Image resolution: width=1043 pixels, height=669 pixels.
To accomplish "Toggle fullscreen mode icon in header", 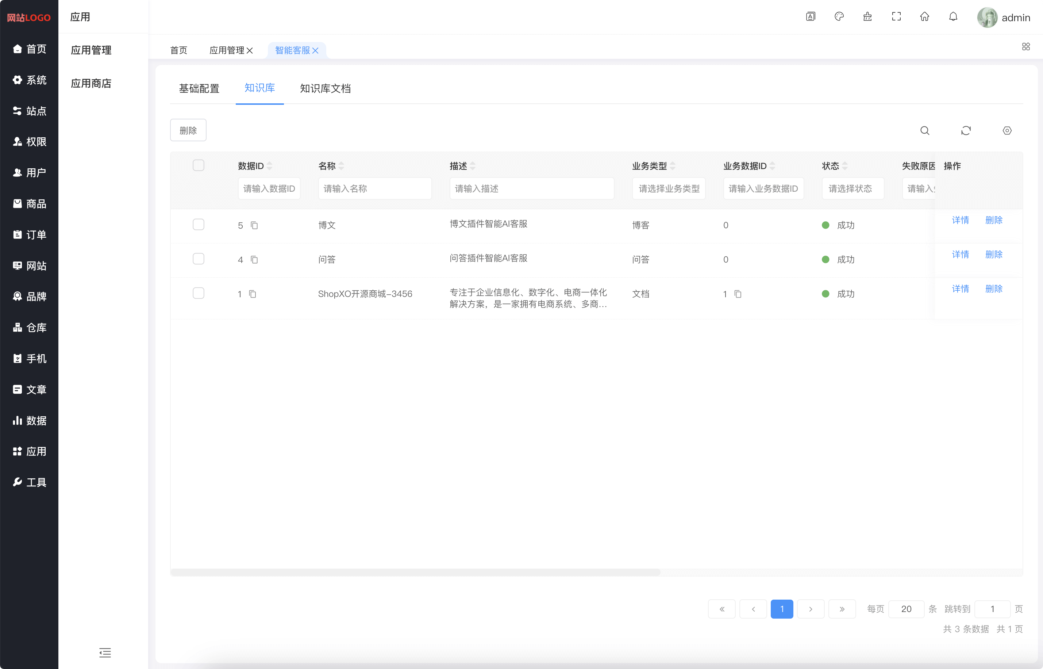I will coord(896,16).
